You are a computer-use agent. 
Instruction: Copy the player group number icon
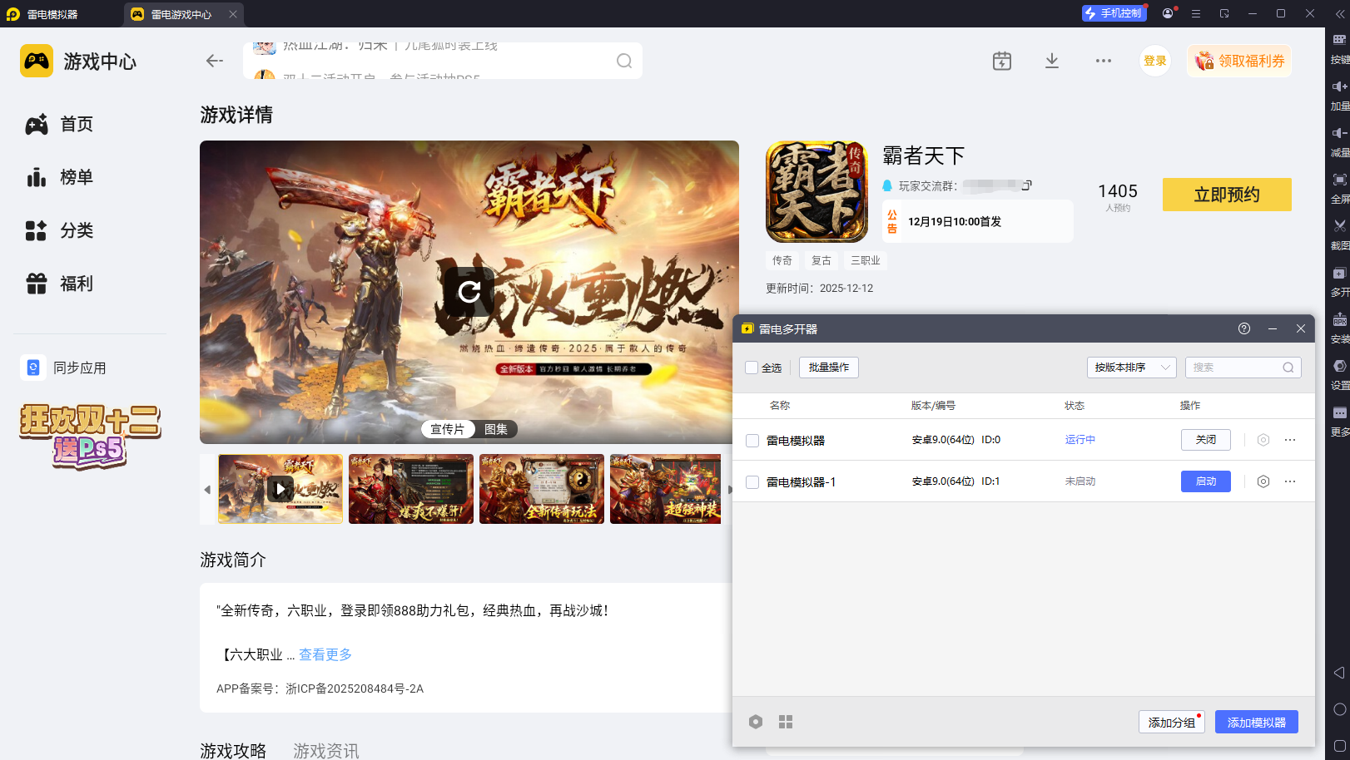(x=1027, y=185)
